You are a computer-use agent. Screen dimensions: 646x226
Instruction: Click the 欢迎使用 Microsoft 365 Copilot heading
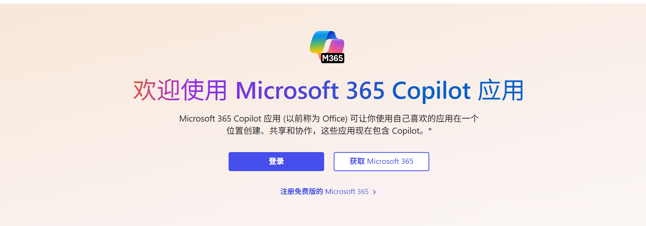coord(328,91)
